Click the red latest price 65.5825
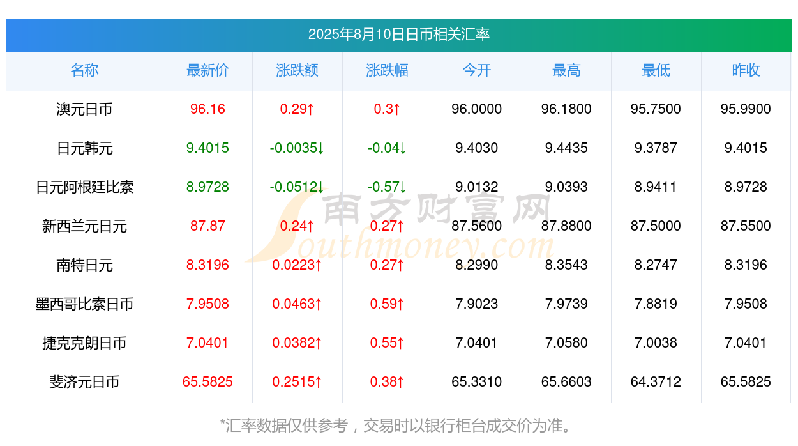Screen dimensions: 798x446 click(207, 382)
